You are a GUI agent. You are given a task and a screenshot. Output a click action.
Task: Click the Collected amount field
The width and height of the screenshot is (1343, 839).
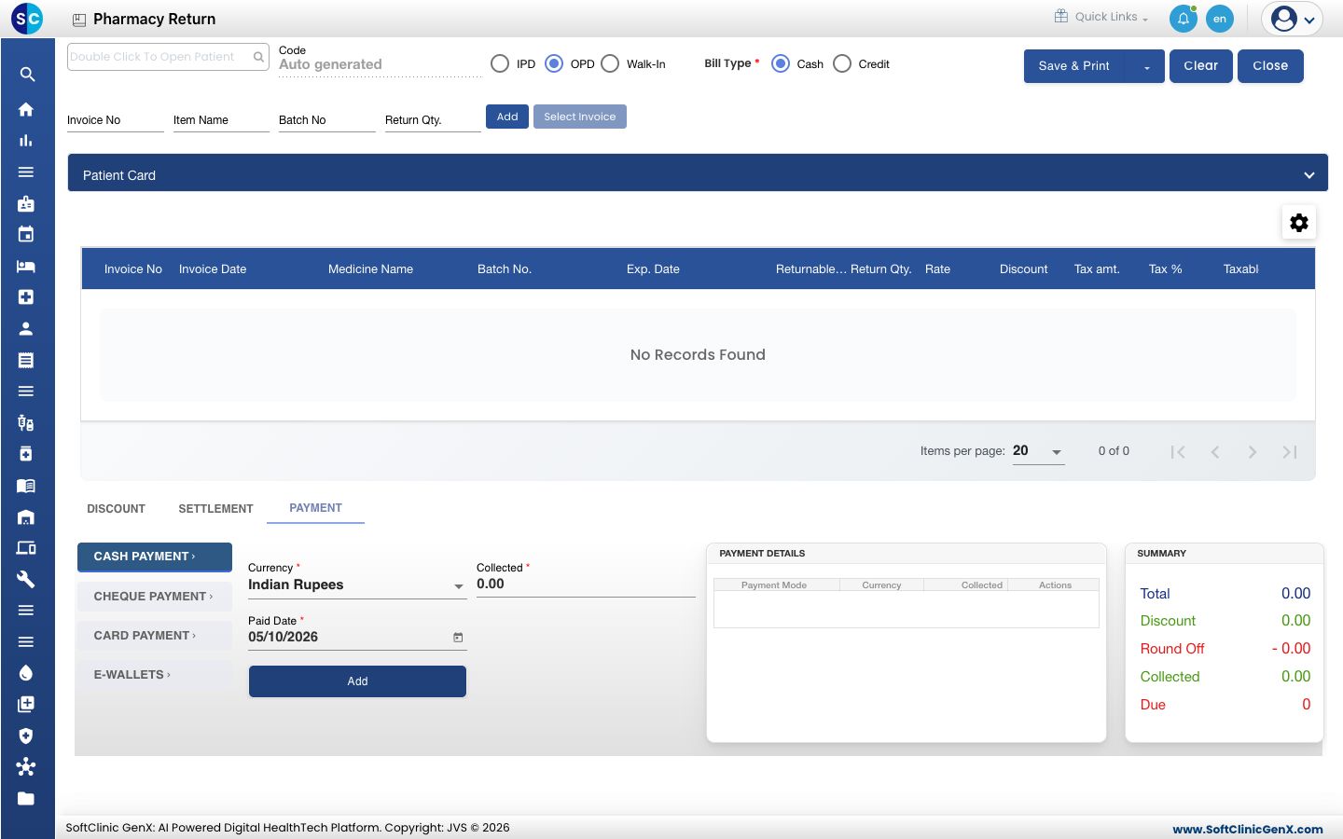click(x=586, y=585)
